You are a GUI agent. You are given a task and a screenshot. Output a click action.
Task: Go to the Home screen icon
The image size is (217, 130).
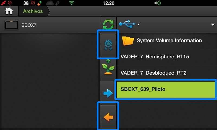tap(9, 11)
